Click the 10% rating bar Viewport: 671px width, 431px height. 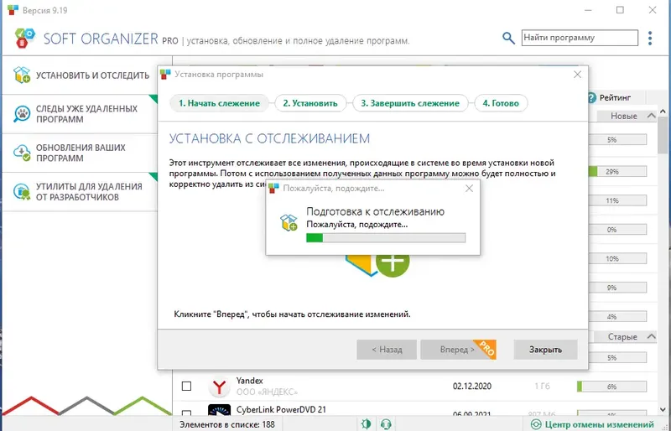tap(617, 258)
